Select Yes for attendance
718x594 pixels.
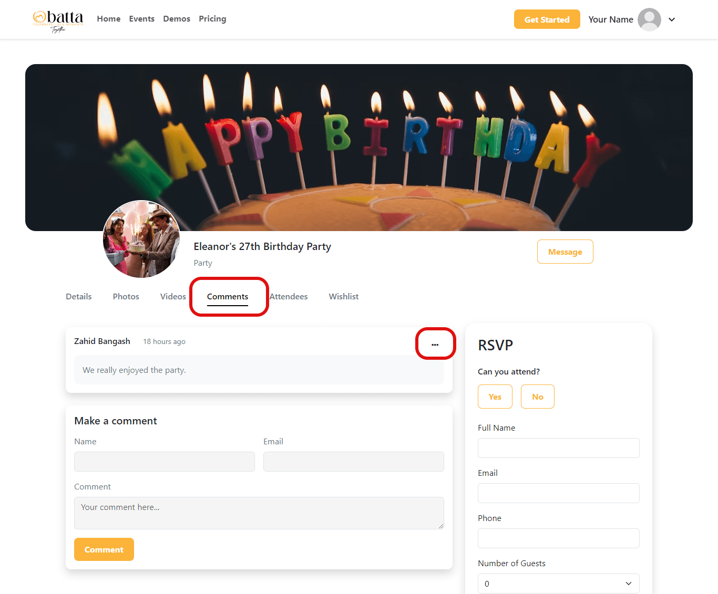[495, 397]
